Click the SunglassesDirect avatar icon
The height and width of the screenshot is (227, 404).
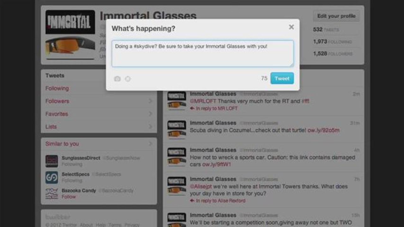pos(51,161)
